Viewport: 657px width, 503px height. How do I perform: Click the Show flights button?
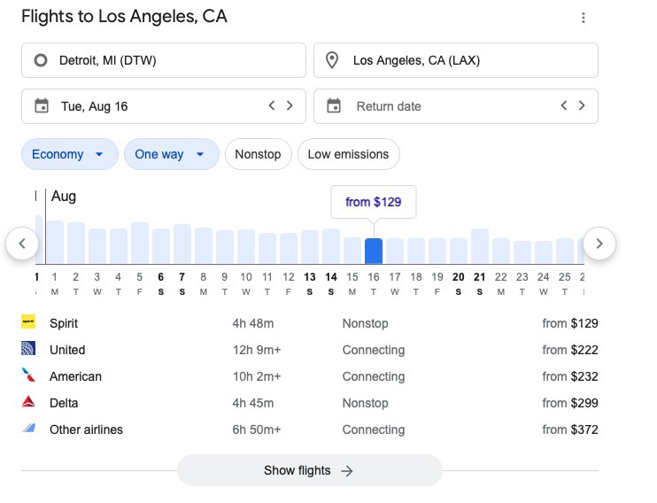pos(309,470)
